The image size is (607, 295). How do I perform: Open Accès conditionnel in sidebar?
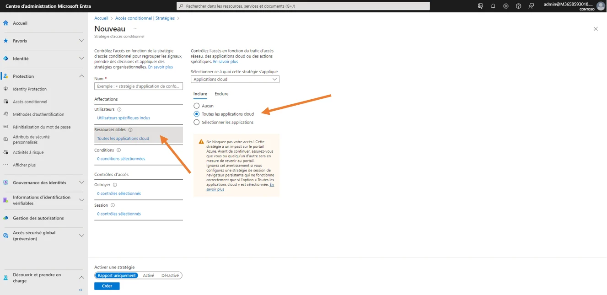click(x=30, y=102)
